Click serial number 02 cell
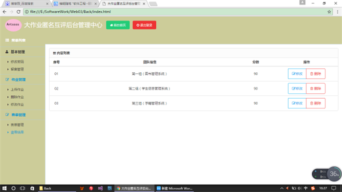This screenshot has height=192, width=342. 56,88
